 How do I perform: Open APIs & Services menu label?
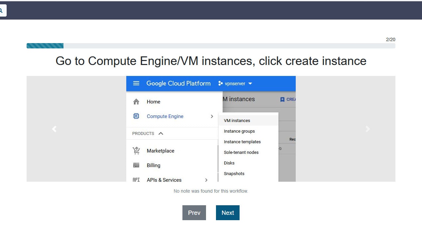[x=164, y=180]
